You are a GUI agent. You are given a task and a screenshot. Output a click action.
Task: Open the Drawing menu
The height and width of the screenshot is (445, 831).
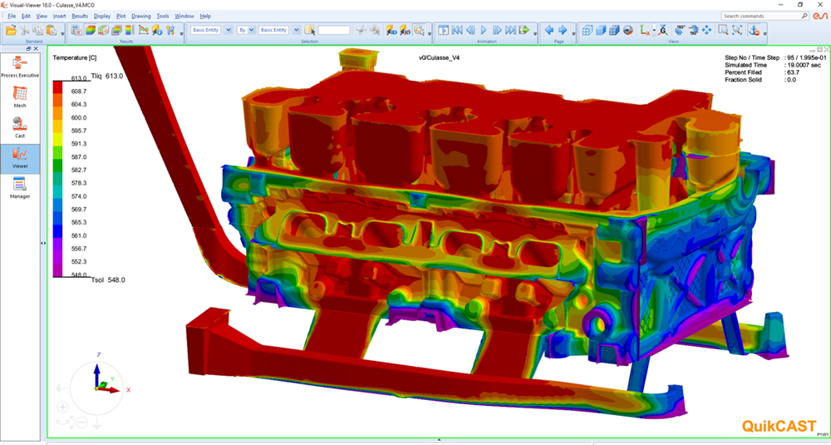click(141, 16)
